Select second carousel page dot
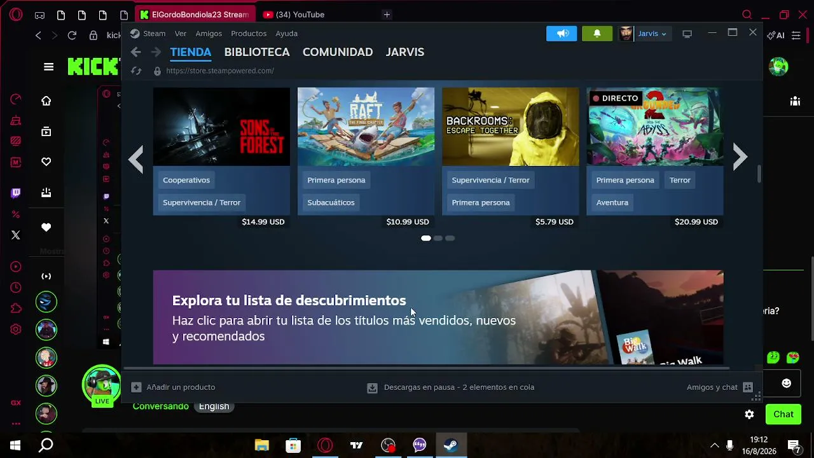The height and width of the screenshot is (458, 814). tap(438, 238)
